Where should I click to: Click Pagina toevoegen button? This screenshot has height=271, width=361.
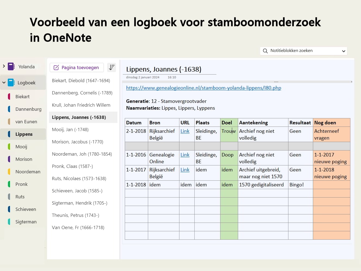pos(77,67)
